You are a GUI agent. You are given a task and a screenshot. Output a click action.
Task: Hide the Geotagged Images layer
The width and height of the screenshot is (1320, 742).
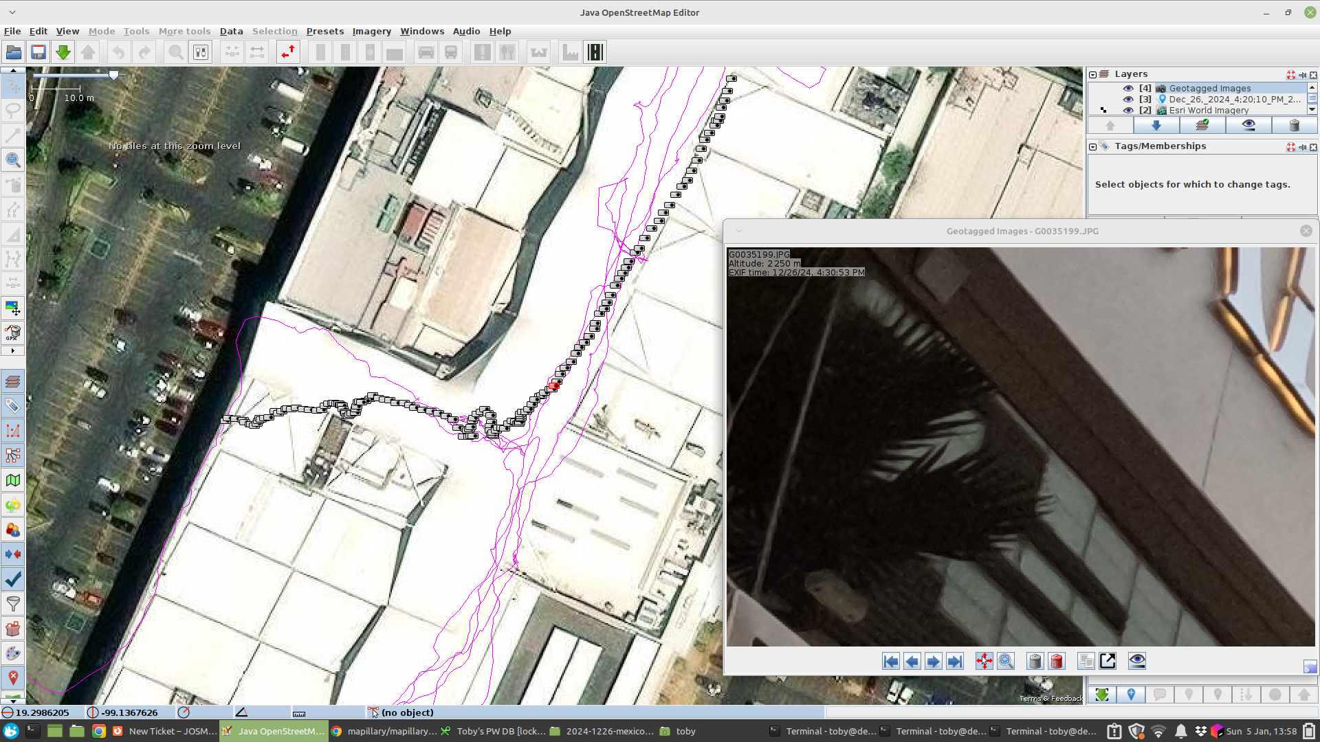pyautogui.click(x=1128, y=88)
